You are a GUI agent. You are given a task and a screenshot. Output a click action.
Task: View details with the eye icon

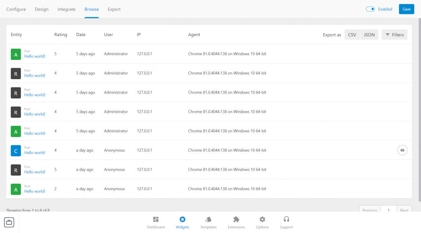pyautogui.click(x=402, y=150)
